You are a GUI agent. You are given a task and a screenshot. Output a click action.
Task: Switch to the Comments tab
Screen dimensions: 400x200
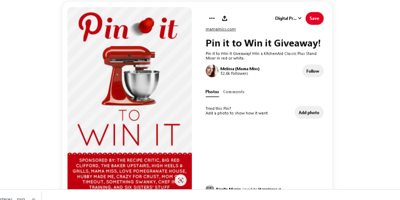coord(234,92)
